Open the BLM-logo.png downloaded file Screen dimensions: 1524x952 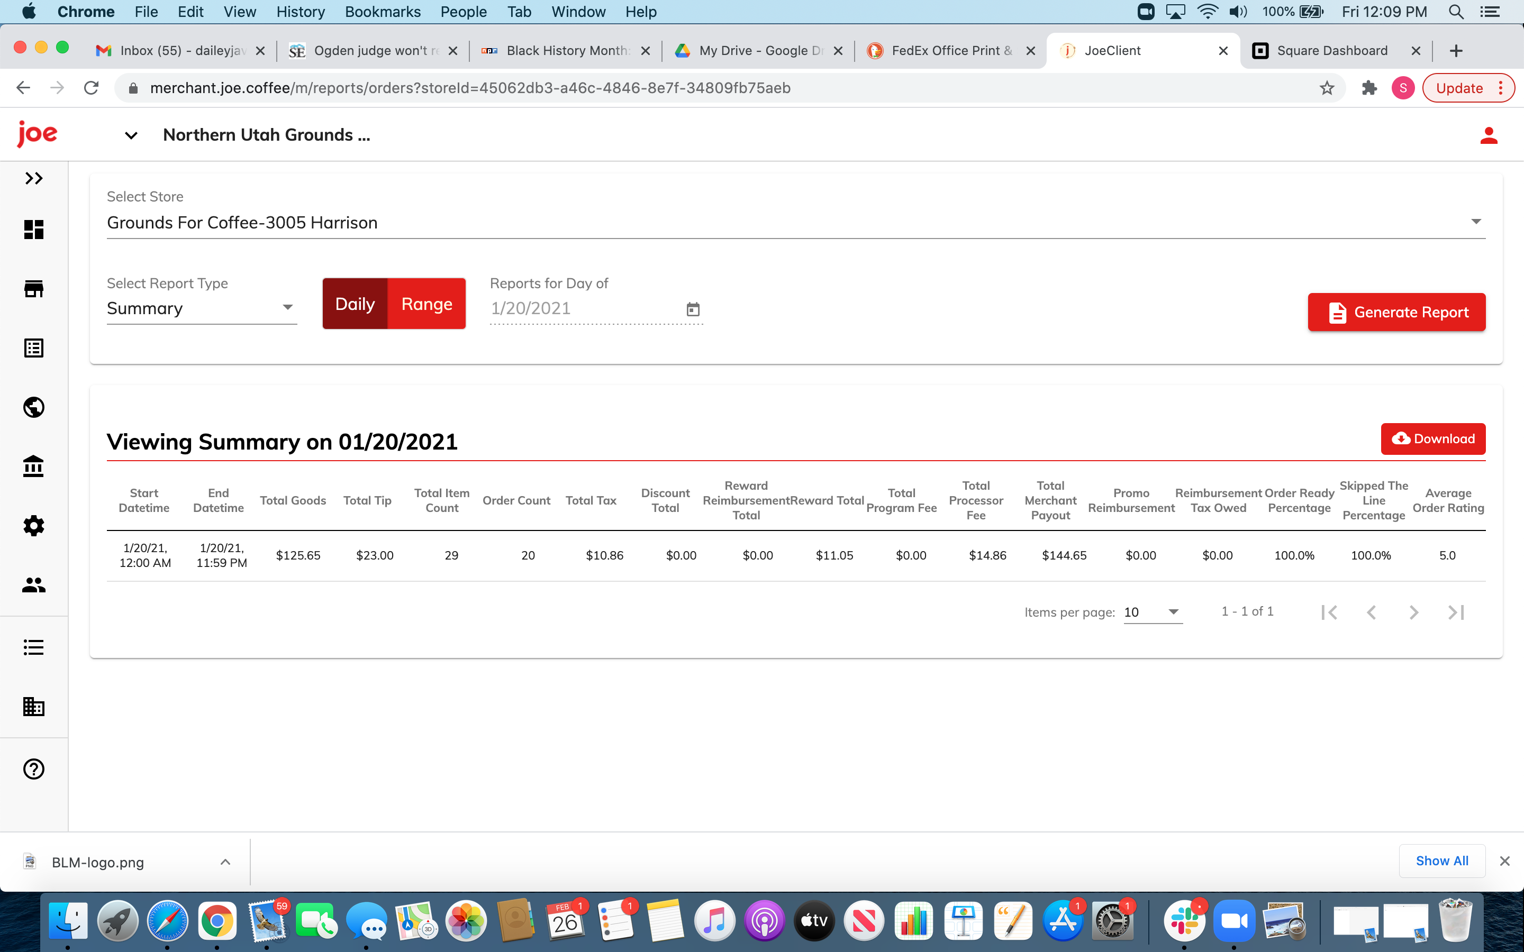coord(97,863)
